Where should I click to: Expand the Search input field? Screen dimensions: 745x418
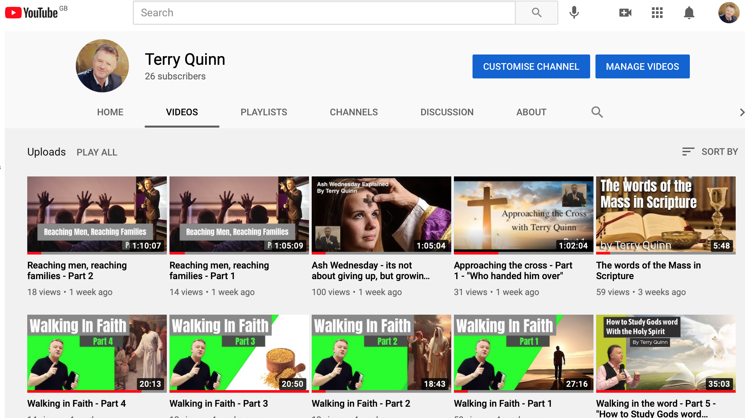324,12
